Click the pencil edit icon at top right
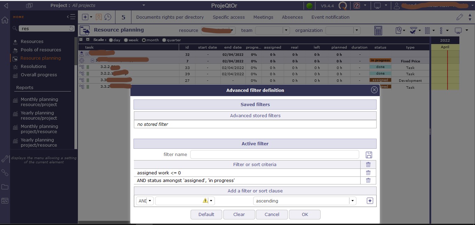Viewport: 475px width, 225px height. [x=460, y=17]
